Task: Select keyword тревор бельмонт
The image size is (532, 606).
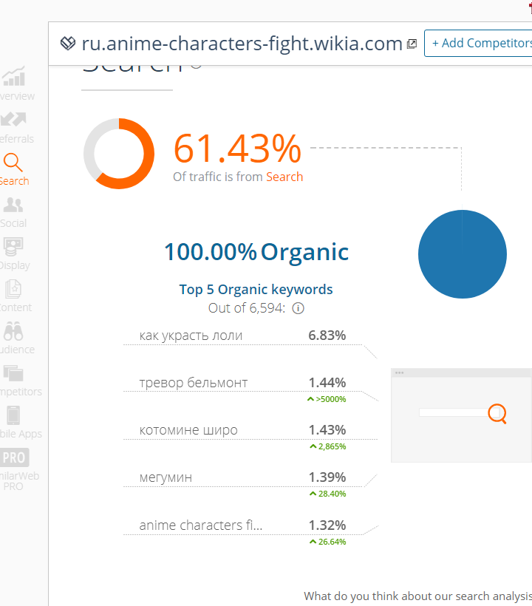Action: pos(193,383)
